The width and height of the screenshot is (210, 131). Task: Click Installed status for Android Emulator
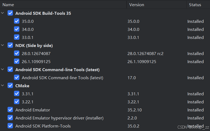(195, 110)
